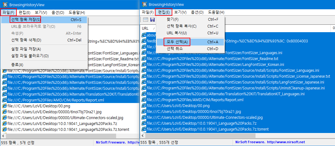Image resolution: width=335 pixels, height=146 pixels.
Task: Click IE icon of 6noi7bj70ra21.jpg row in right window
Action: 144,112
